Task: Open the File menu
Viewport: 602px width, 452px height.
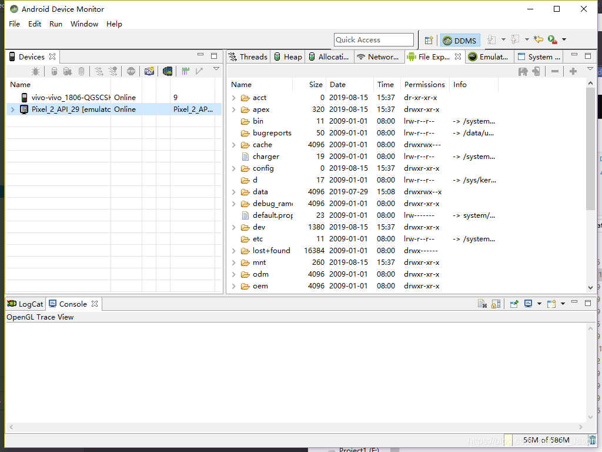Action: click(14, 24)
